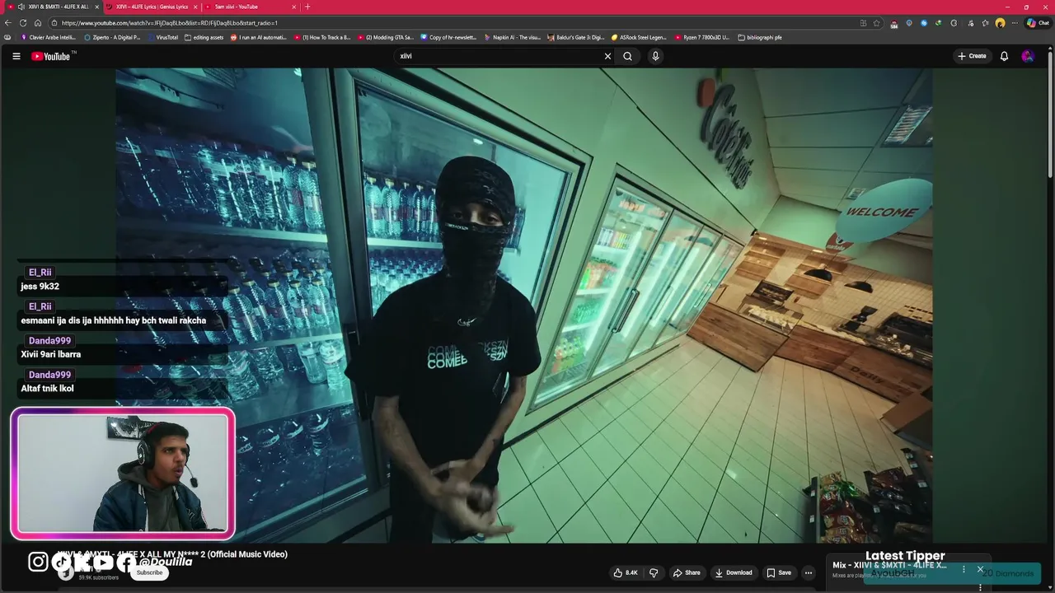Click the chat message 'Altaf tnik lkol'
Image resolution: width=1055 pixels, height=593 pixels.
(47, 388)
